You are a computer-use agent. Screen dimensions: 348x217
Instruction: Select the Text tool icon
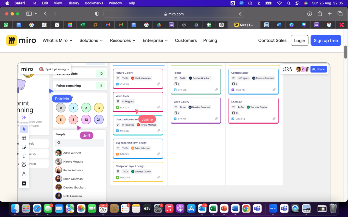[24, 156]
